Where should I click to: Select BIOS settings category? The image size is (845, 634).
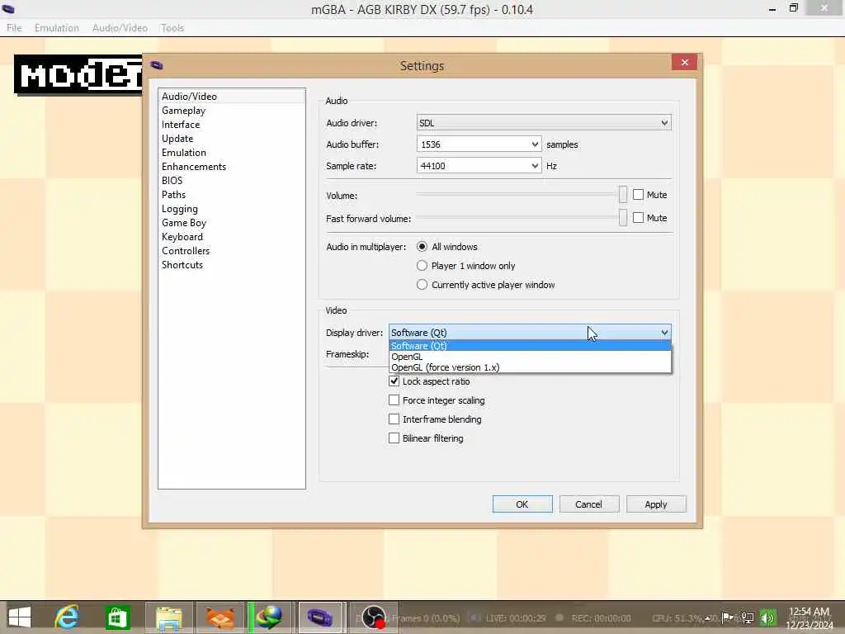click(232, 181)
